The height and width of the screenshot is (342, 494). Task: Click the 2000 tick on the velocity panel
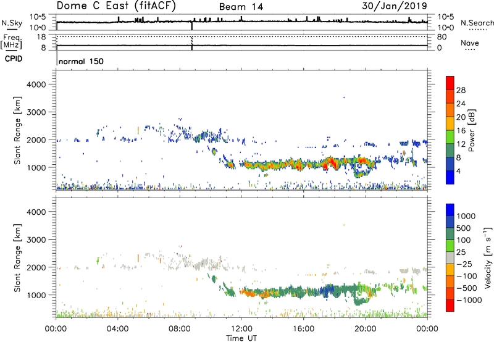[x=36, y=267]
